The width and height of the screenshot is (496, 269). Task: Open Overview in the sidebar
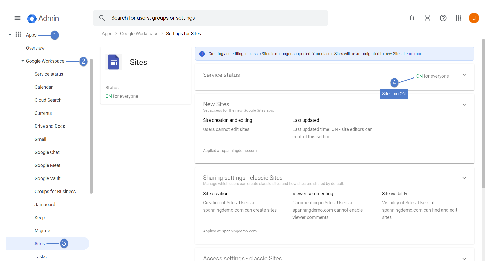point(35,48)
